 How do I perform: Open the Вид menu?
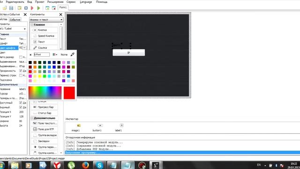30,2
